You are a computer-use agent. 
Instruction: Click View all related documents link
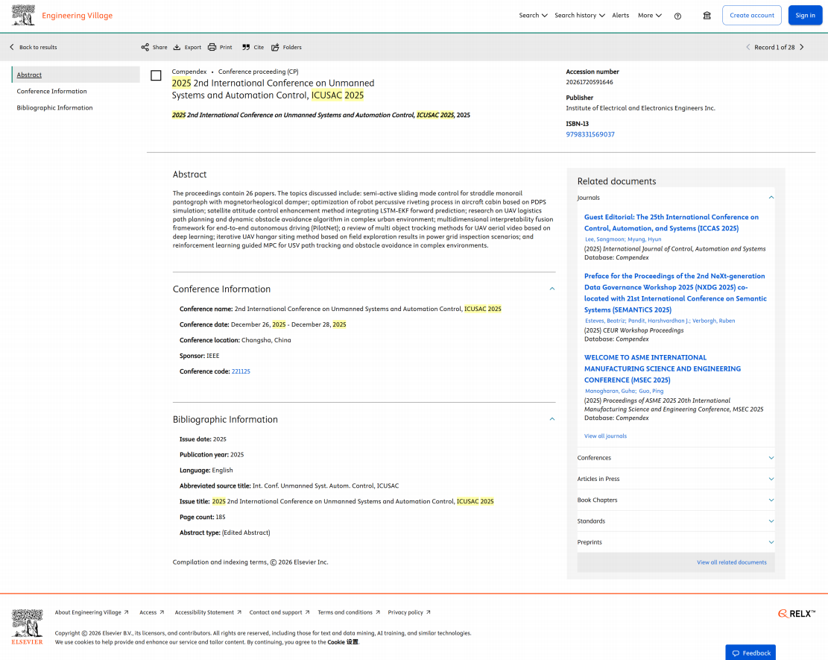coord(731,562)
